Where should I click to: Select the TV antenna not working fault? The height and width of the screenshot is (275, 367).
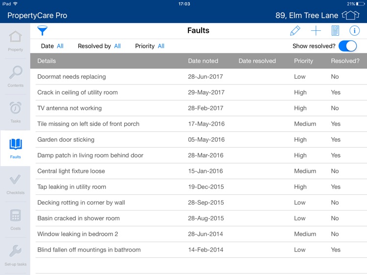pyautogui.click(x=69, y=108)
